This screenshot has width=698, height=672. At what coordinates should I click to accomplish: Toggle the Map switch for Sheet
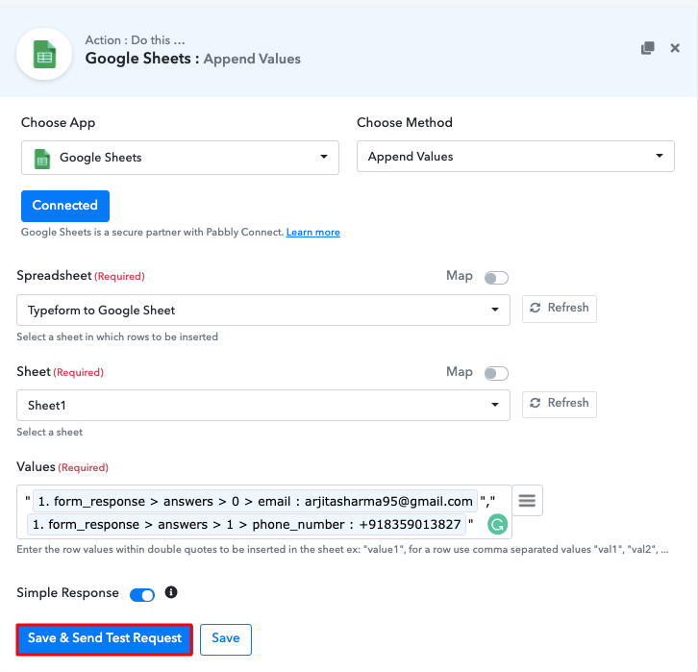click(x=496, y=373)
